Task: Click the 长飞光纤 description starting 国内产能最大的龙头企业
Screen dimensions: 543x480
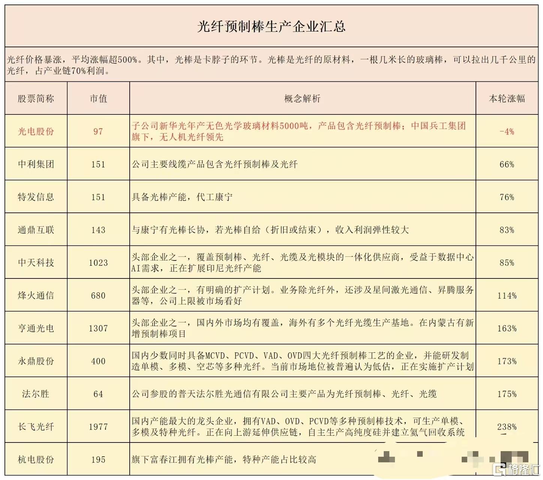Action: (x=298, y=427)
